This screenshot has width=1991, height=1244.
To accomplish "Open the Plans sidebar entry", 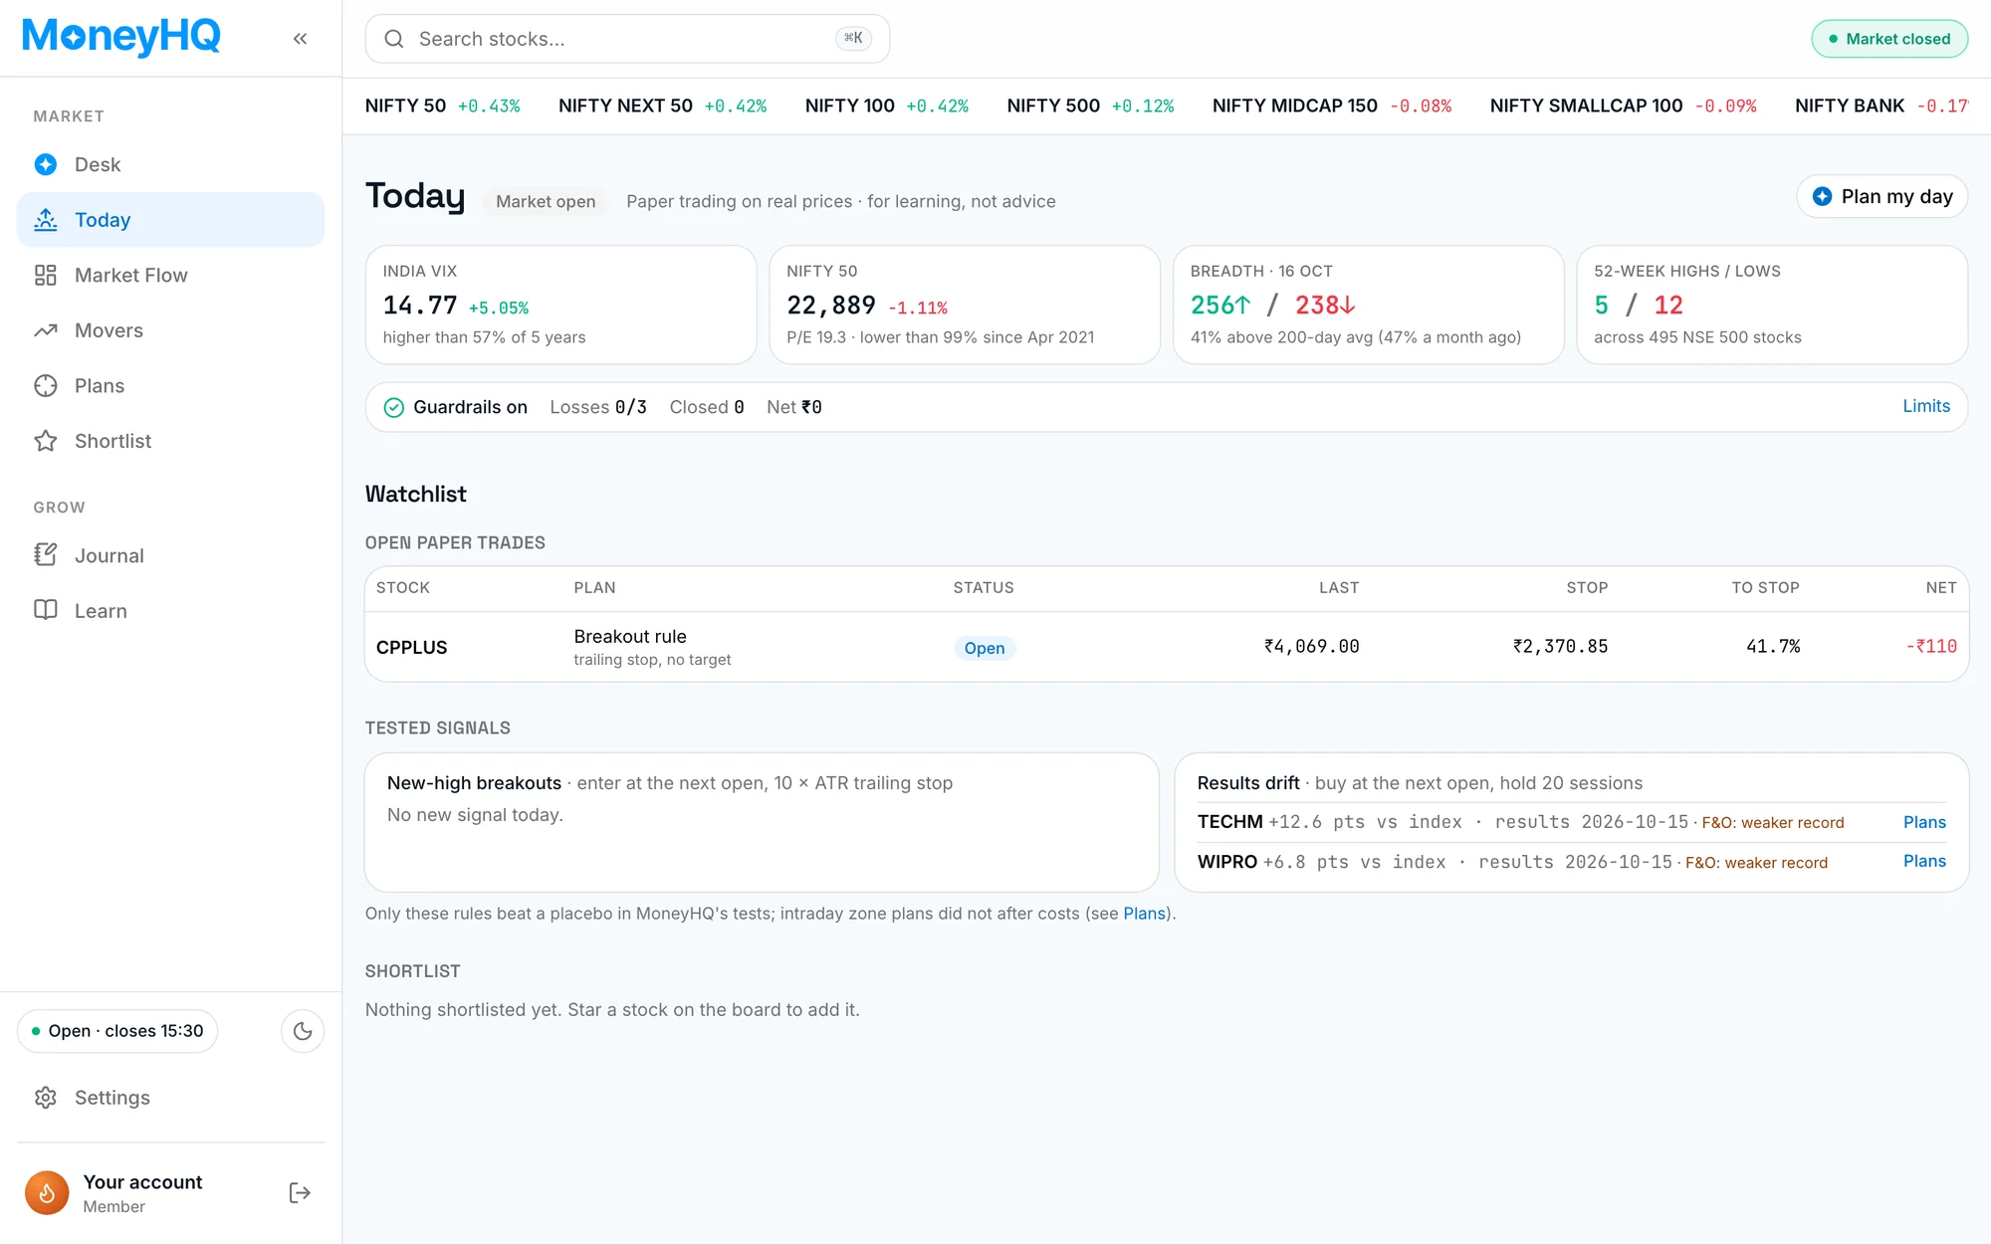I will click(170, 386).
